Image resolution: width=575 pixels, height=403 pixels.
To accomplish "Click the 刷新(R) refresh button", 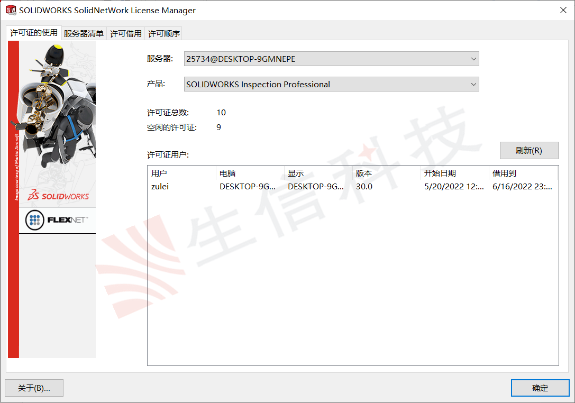I will tap(529, 151).
